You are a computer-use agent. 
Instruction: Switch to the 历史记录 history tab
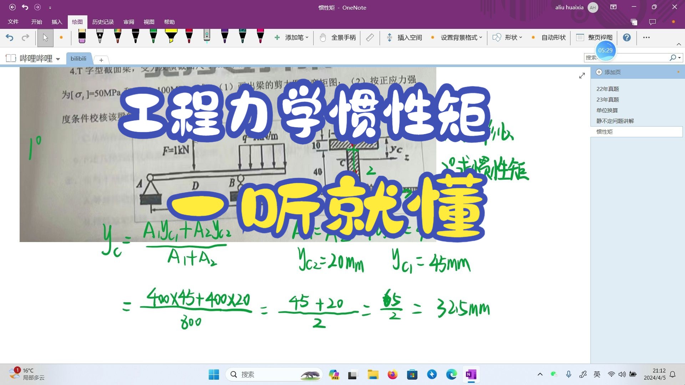point(103,22)
